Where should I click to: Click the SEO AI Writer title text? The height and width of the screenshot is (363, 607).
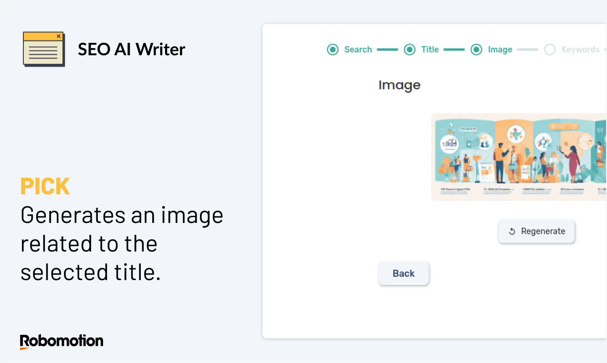[x=132, y=49]
